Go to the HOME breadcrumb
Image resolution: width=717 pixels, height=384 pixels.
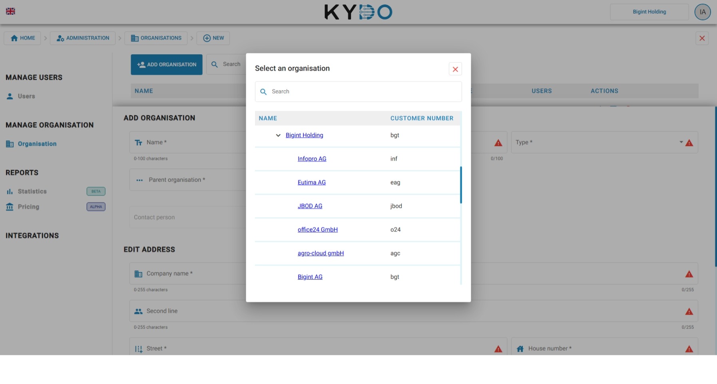(22, 38)
